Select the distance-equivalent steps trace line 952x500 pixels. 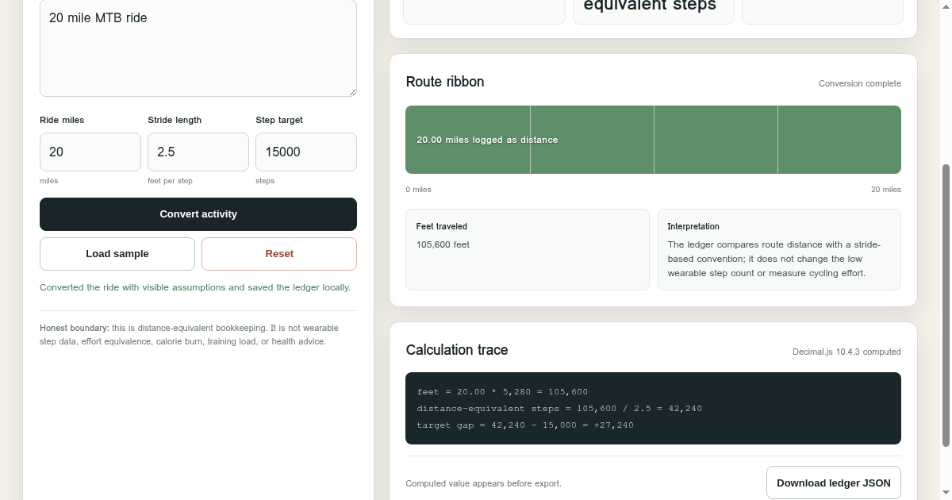[559, 409]
